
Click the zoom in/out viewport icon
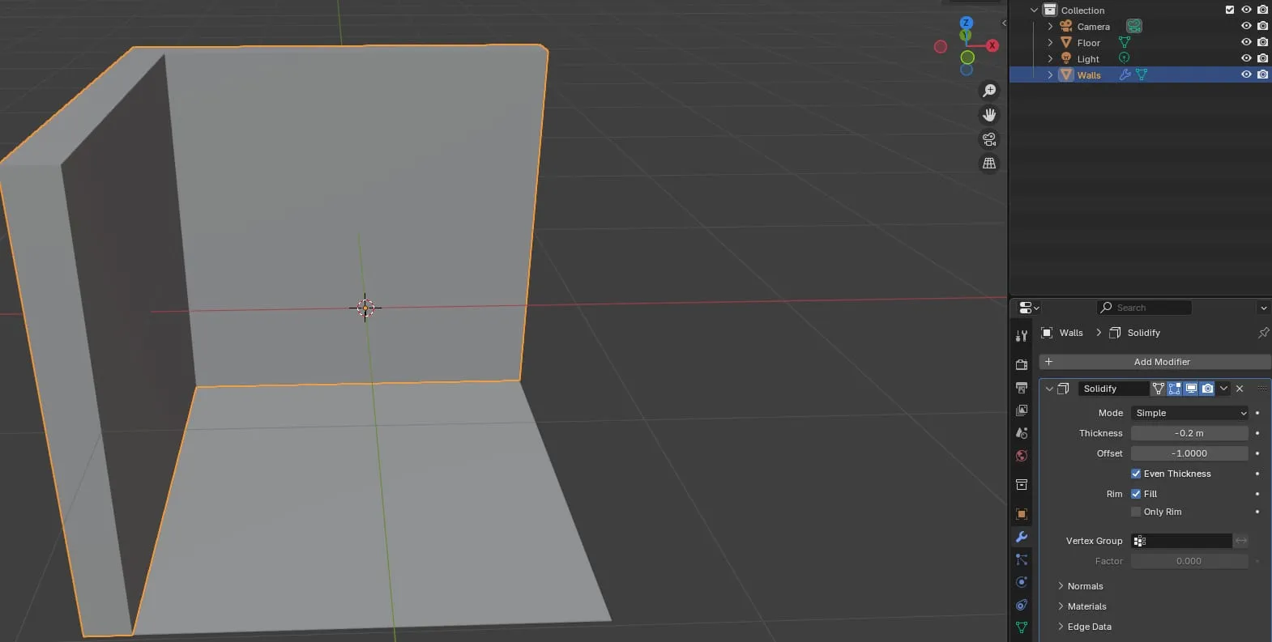pos(989,91)
